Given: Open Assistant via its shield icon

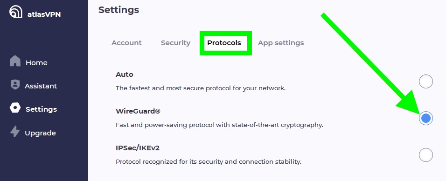Looking at the screenshot, I should (15, 85).
